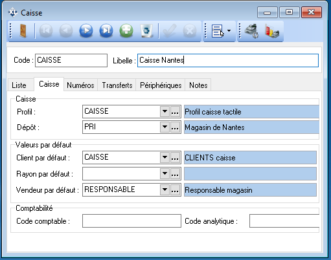Delete record with recycle bin icon
Viewport: 331px width, 260px height.
tap(146, 31)
